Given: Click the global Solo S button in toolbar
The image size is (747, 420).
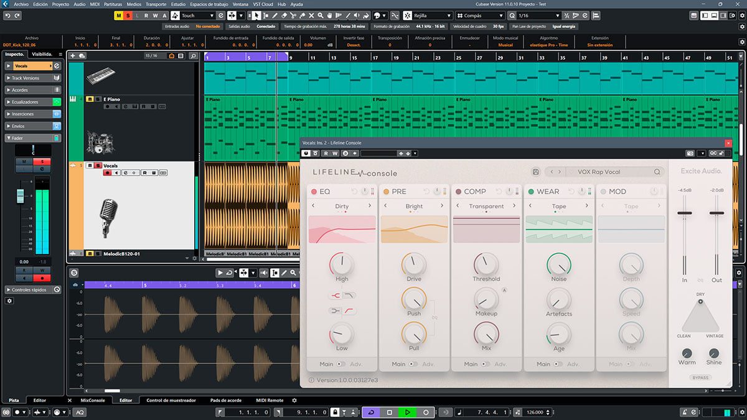Looking at the screenshot, I should (x=128, y=15).
